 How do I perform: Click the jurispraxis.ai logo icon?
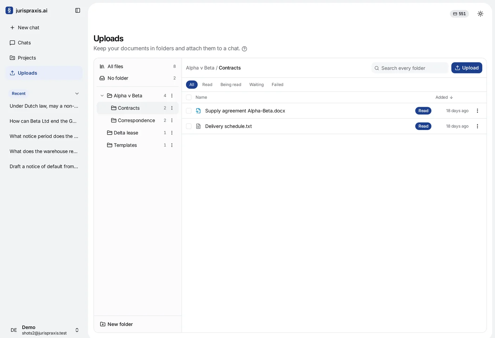click(9, 11)
